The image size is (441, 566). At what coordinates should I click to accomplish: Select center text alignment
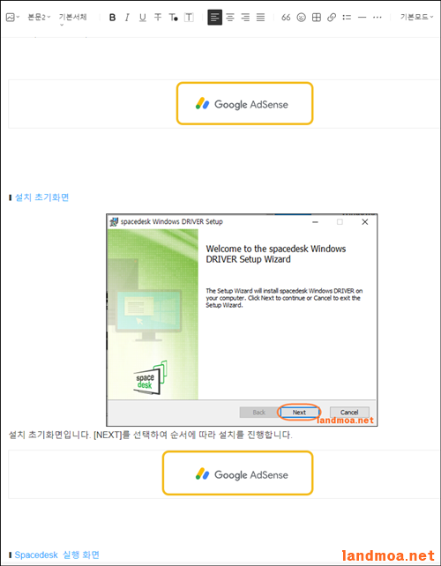click(x=230, y=18)
